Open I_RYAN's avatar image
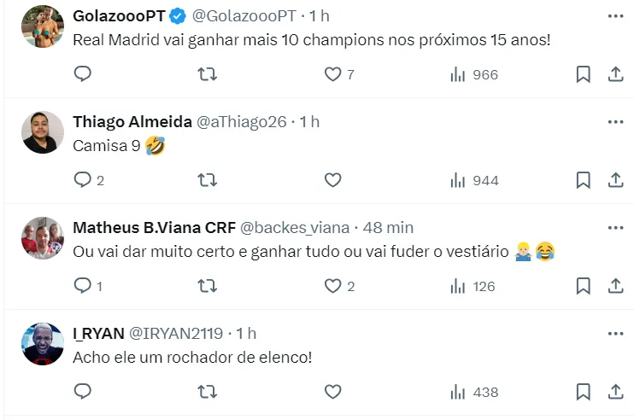Screen dimensions: 634x420 (x=43, y=344)
